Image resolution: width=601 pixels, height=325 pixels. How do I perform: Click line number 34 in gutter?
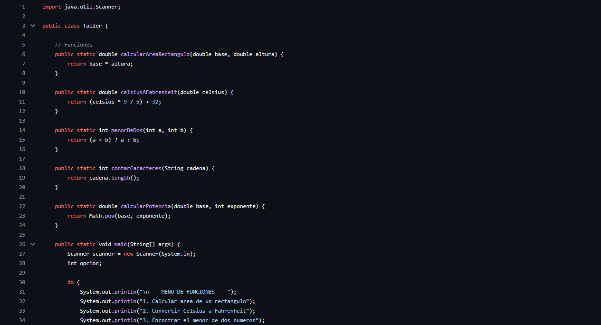click(x=22, y=320)
